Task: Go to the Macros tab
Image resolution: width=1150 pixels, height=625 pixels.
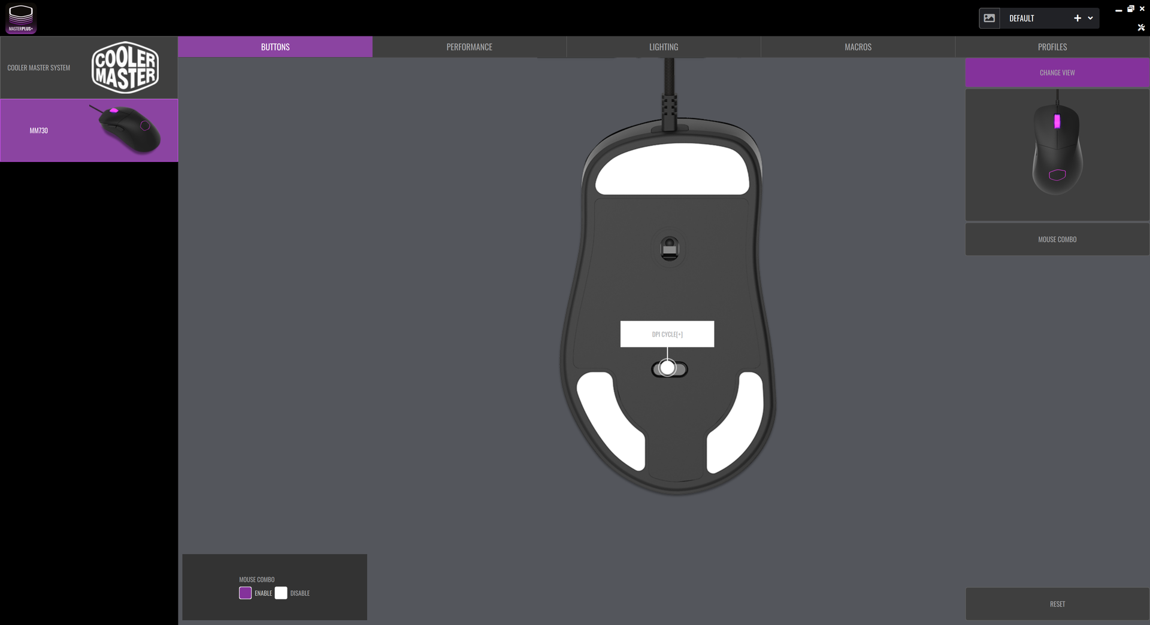Action: pos(857,47)
